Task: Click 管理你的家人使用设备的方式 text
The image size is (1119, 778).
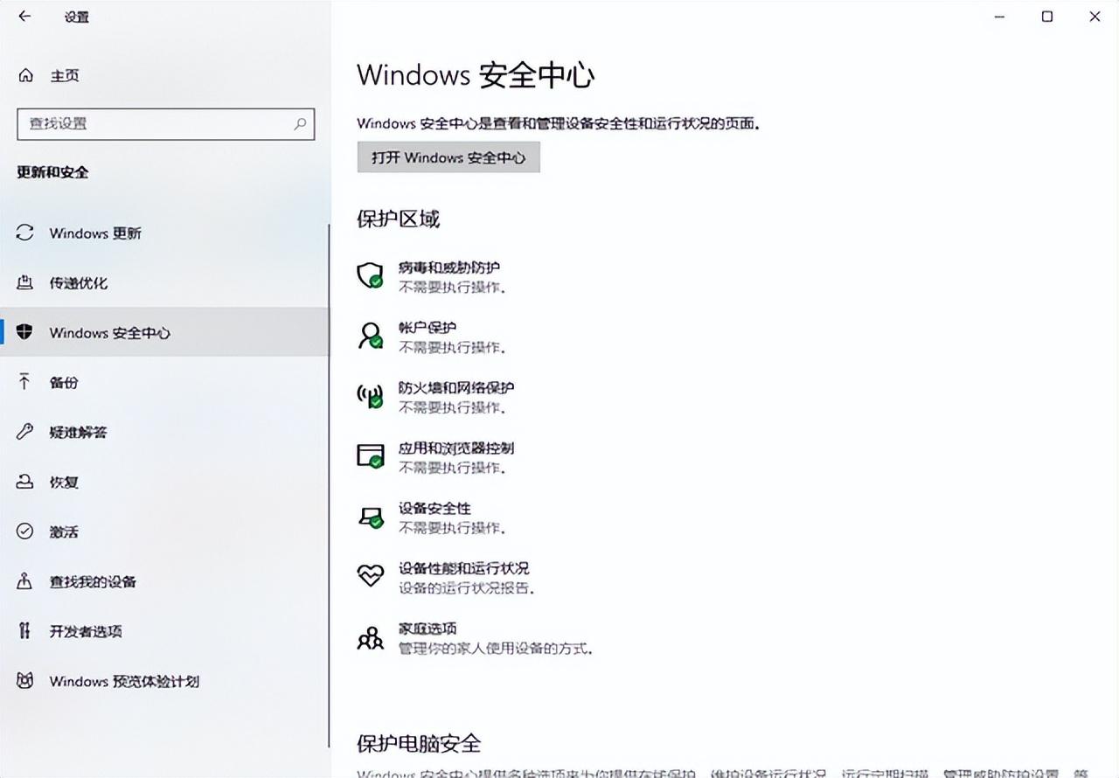Action: (x=497, y=649)
